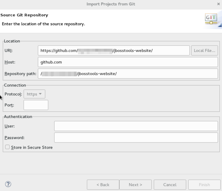This screenshot has width=222, height=191.
Task: Click the 'Repository path:' label
Action: click(20, 74)
